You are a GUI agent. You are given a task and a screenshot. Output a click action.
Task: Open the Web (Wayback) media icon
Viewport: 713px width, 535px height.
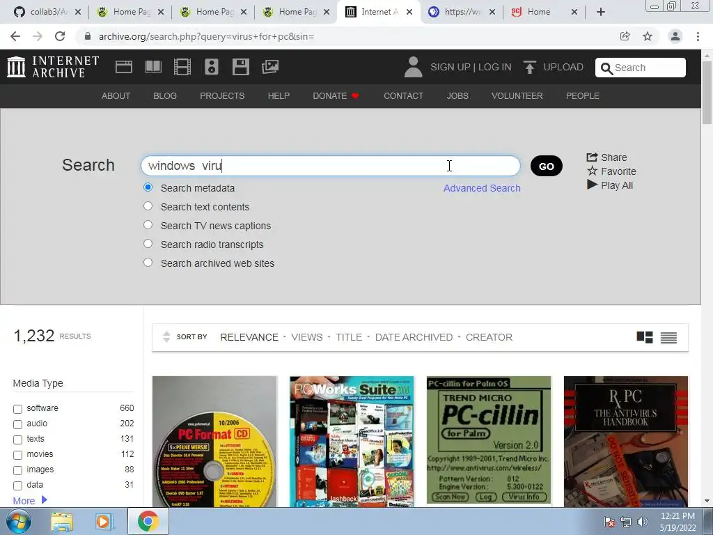coord(124,67)
